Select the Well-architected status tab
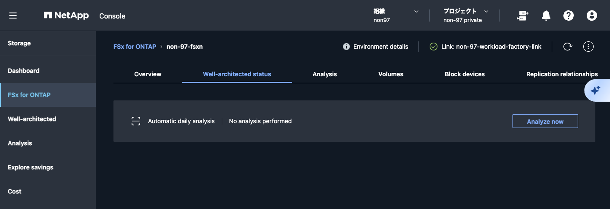This screenshot has width=610, height=209. tap(237, 74)
